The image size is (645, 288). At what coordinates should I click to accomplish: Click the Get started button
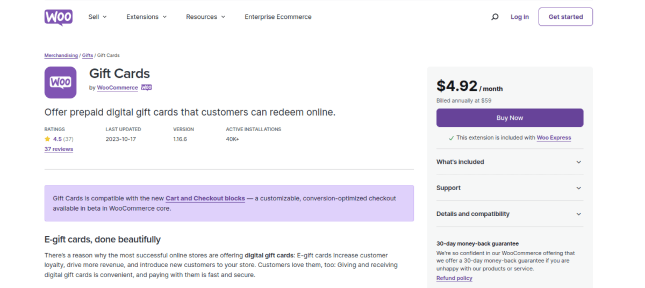click(565, 17)
